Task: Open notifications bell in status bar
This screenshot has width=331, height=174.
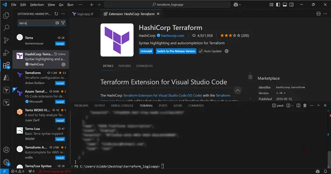Action: click(325, 171)
